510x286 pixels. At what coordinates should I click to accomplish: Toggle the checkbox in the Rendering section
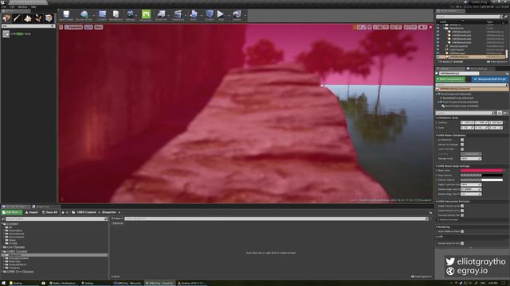pyautogui.click(x=462, y=231)
